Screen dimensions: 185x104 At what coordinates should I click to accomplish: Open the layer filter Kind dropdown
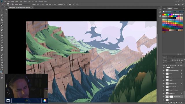[167, 60]
